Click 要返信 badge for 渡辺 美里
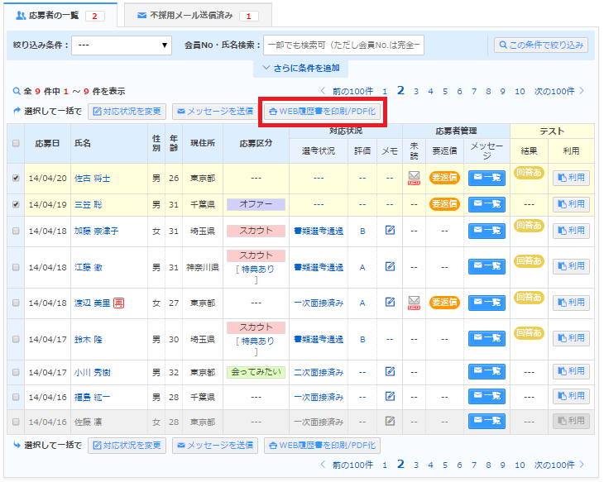The width and height of the screenshot is (604, 482). click(444, 303)
